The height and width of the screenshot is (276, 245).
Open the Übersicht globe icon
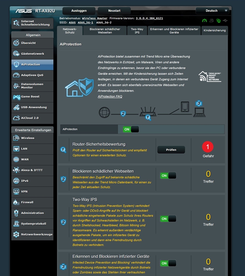pyautogui.click(x=16, y=43)
